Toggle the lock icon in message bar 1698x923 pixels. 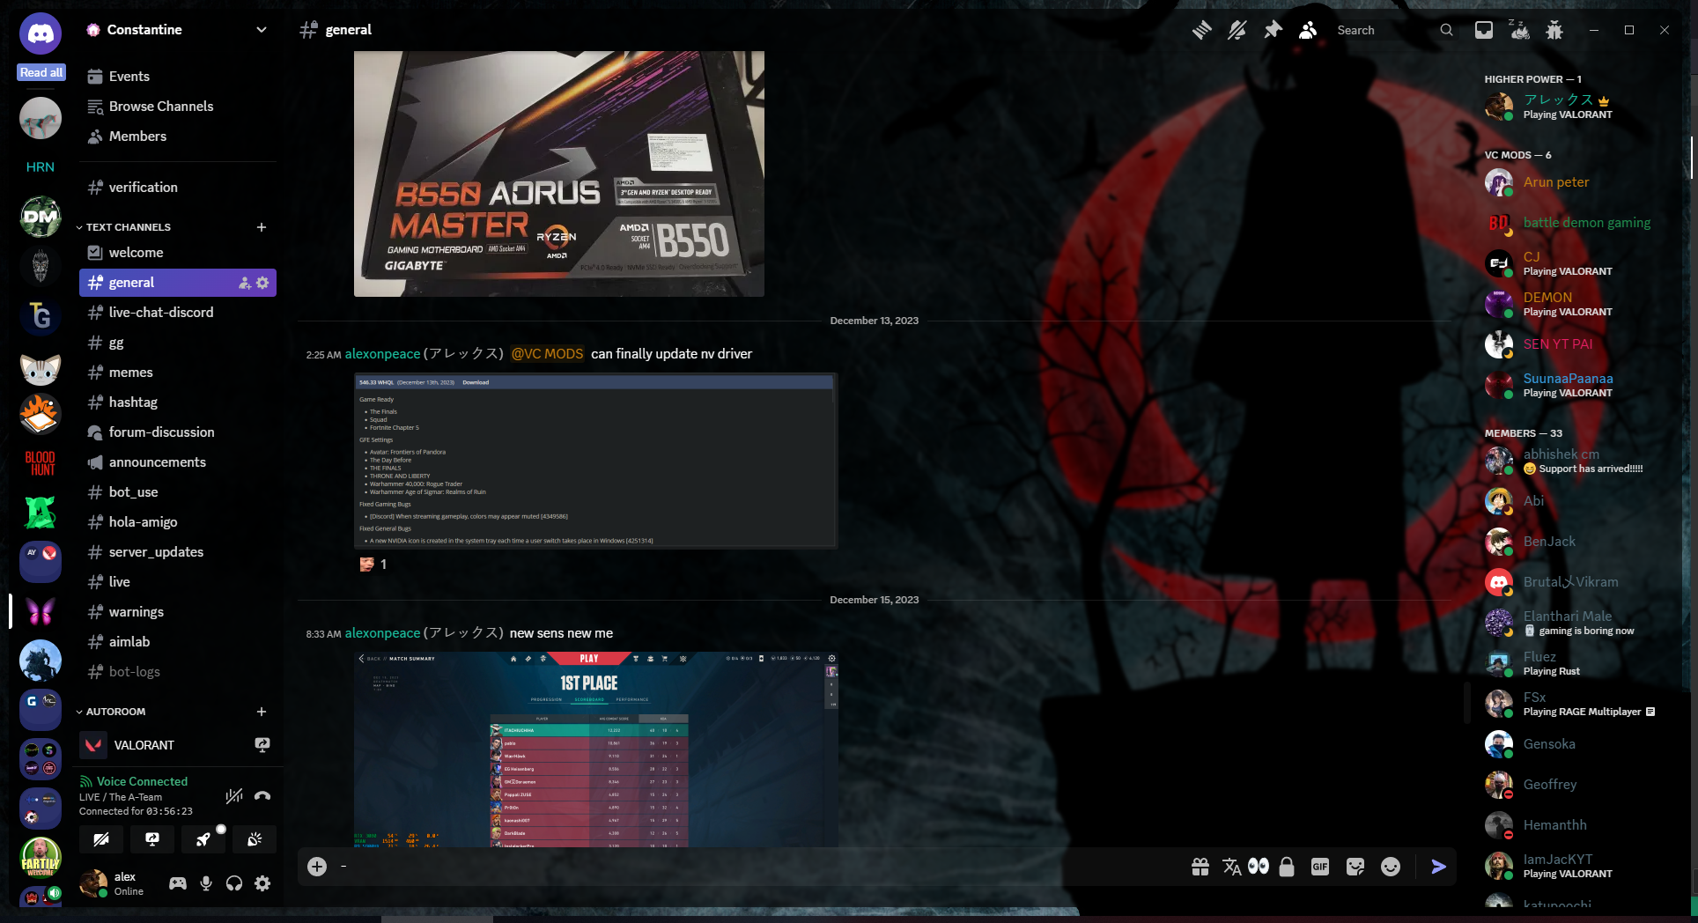pyautogui.click(x=1287, y=867)
